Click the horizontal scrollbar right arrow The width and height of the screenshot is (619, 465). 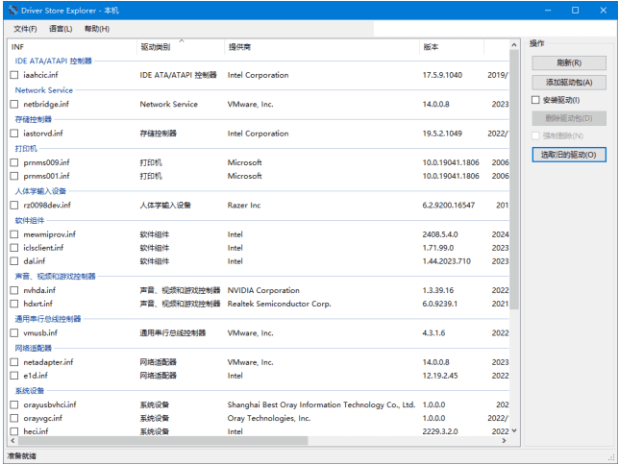coord(504,441)
